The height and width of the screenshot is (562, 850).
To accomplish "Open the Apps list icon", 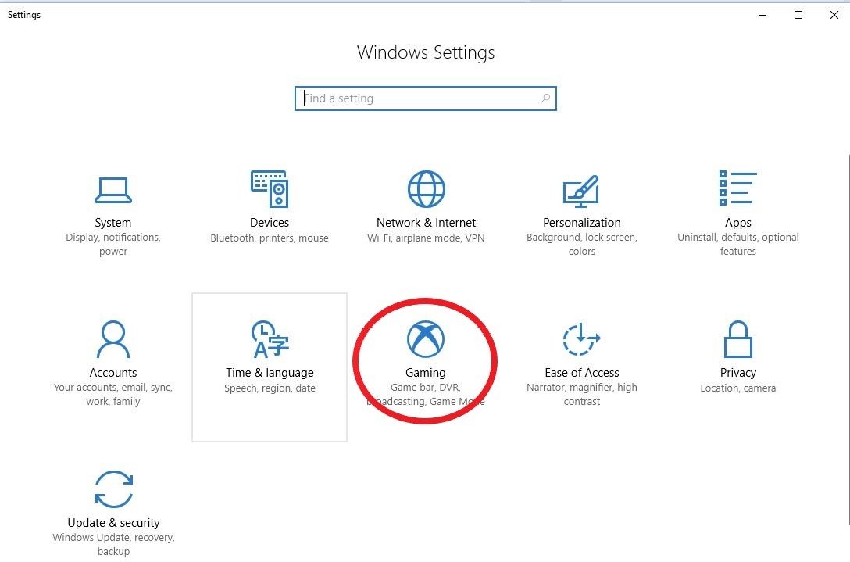I will [737, 188].
